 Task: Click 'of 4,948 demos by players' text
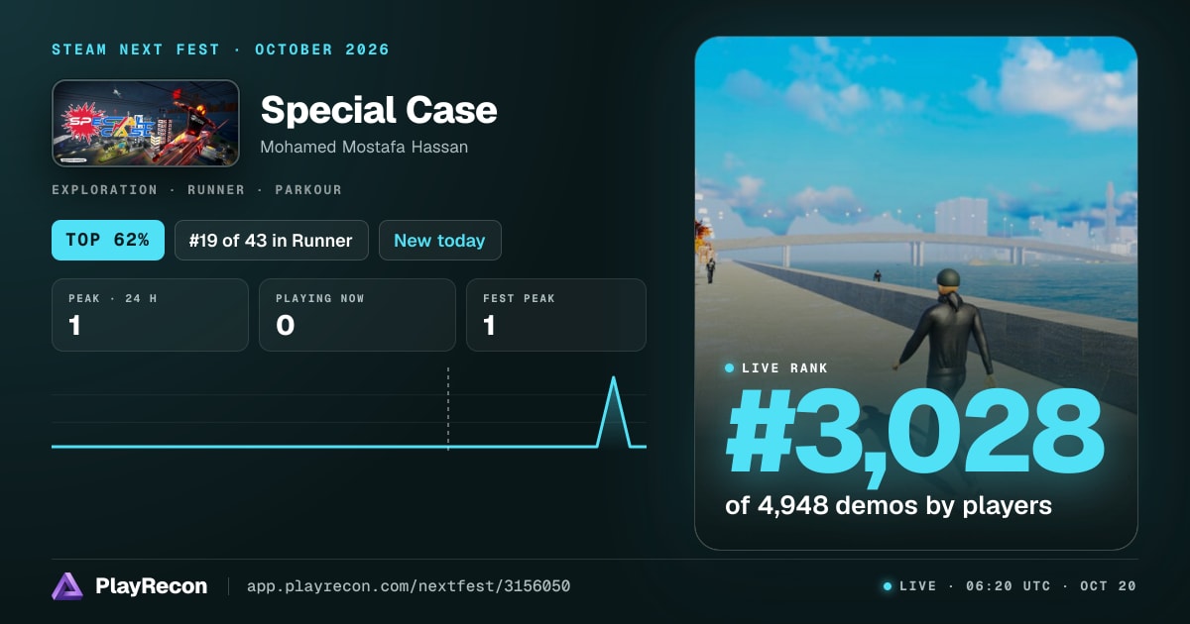[889, 505]
